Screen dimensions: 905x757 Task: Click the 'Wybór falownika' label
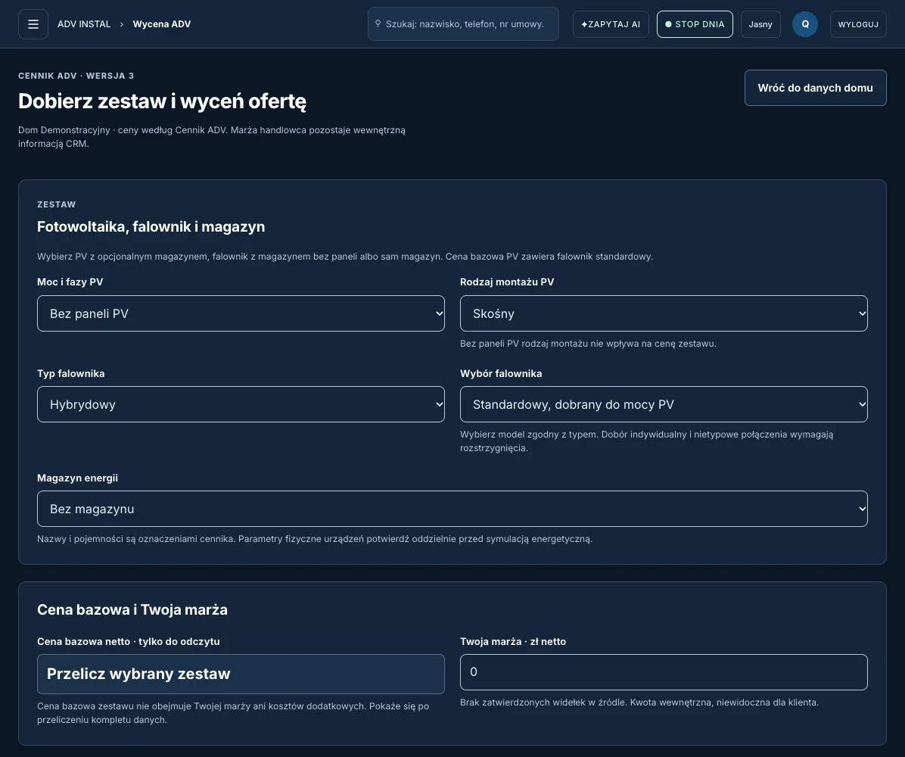pos(501,374)
